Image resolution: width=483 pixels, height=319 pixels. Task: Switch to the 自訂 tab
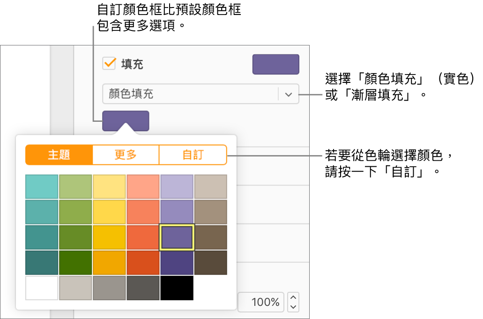(193, 155)
